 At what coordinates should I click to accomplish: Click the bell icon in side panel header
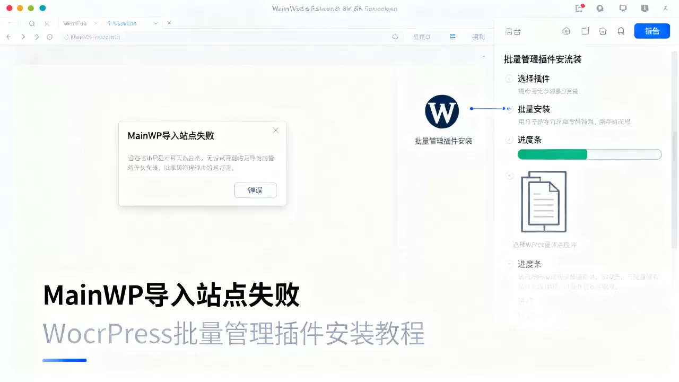tap(621, 31)
